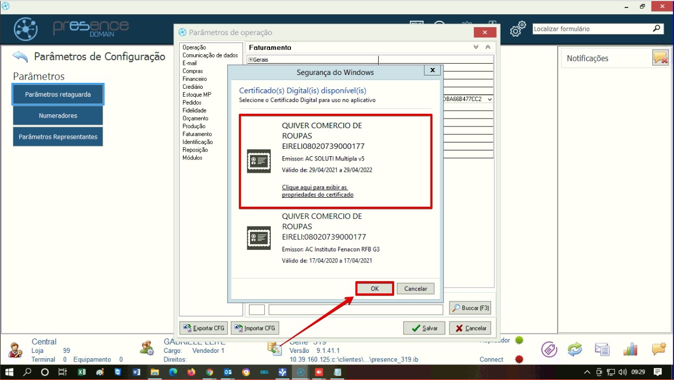This screenshot has height=380, width=674.
Task: Click the small input box beside search field
Action: (x=257, y=309)
